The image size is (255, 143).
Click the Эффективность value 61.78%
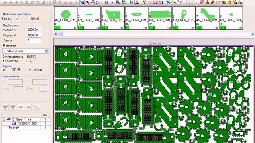31,56
